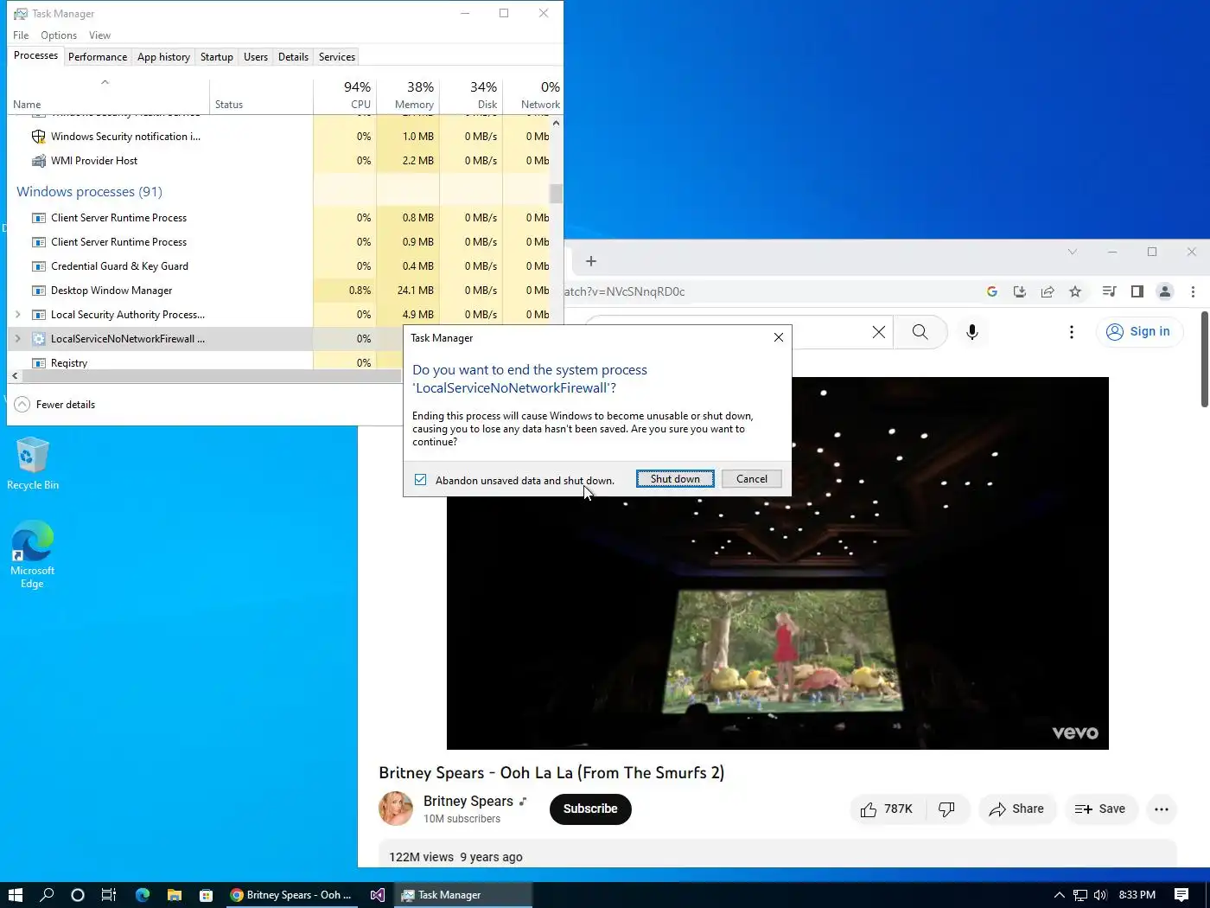Toggle Chrome's side panel icon

(1137, 291)
